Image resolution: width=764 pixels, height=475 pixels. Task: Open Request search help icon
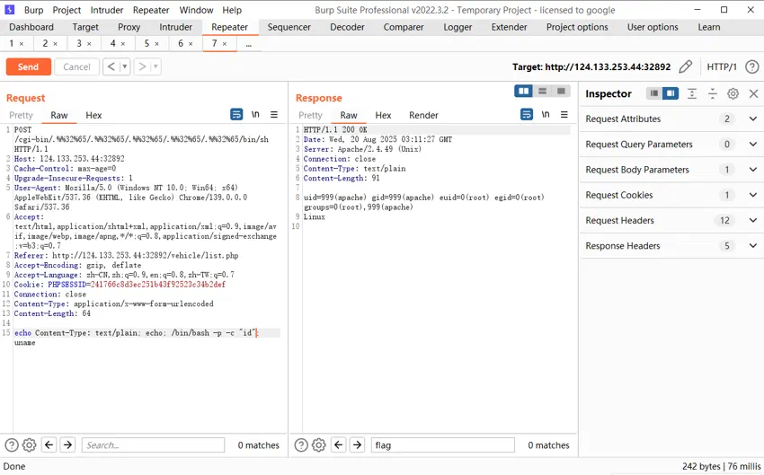point(11,444)
